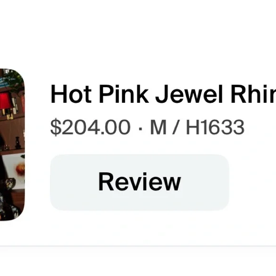Click the word Hot in the title
The width and height of the screenshot is (276, 276).
tap(71, 94)
